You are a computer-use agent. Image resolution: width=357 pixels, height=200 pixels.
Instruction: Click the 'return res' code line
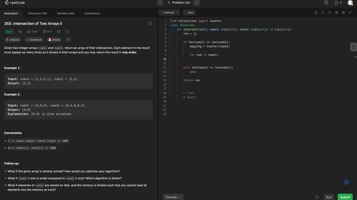pos(192,80)
